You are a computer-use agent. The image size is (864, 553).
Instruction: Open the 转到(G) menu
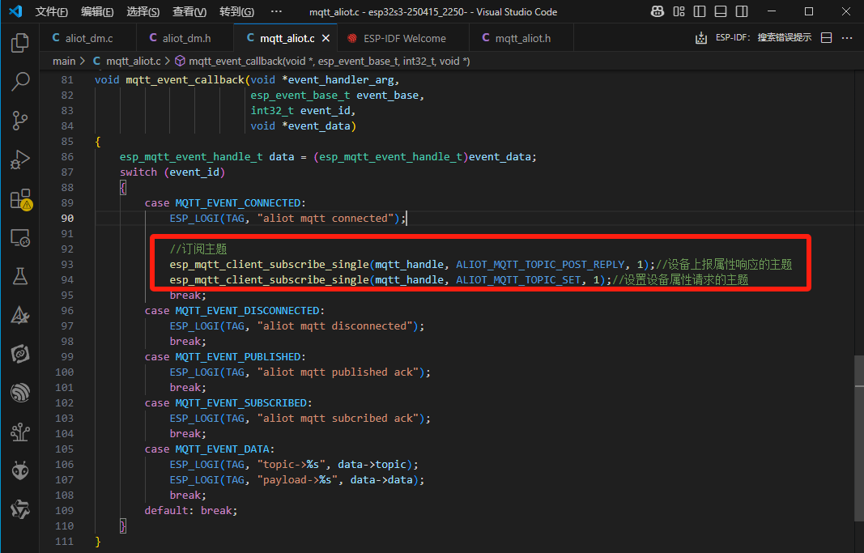click(236, 11)
